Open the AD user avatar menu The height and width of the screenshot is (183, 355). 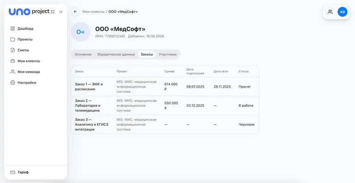(343, 12)
